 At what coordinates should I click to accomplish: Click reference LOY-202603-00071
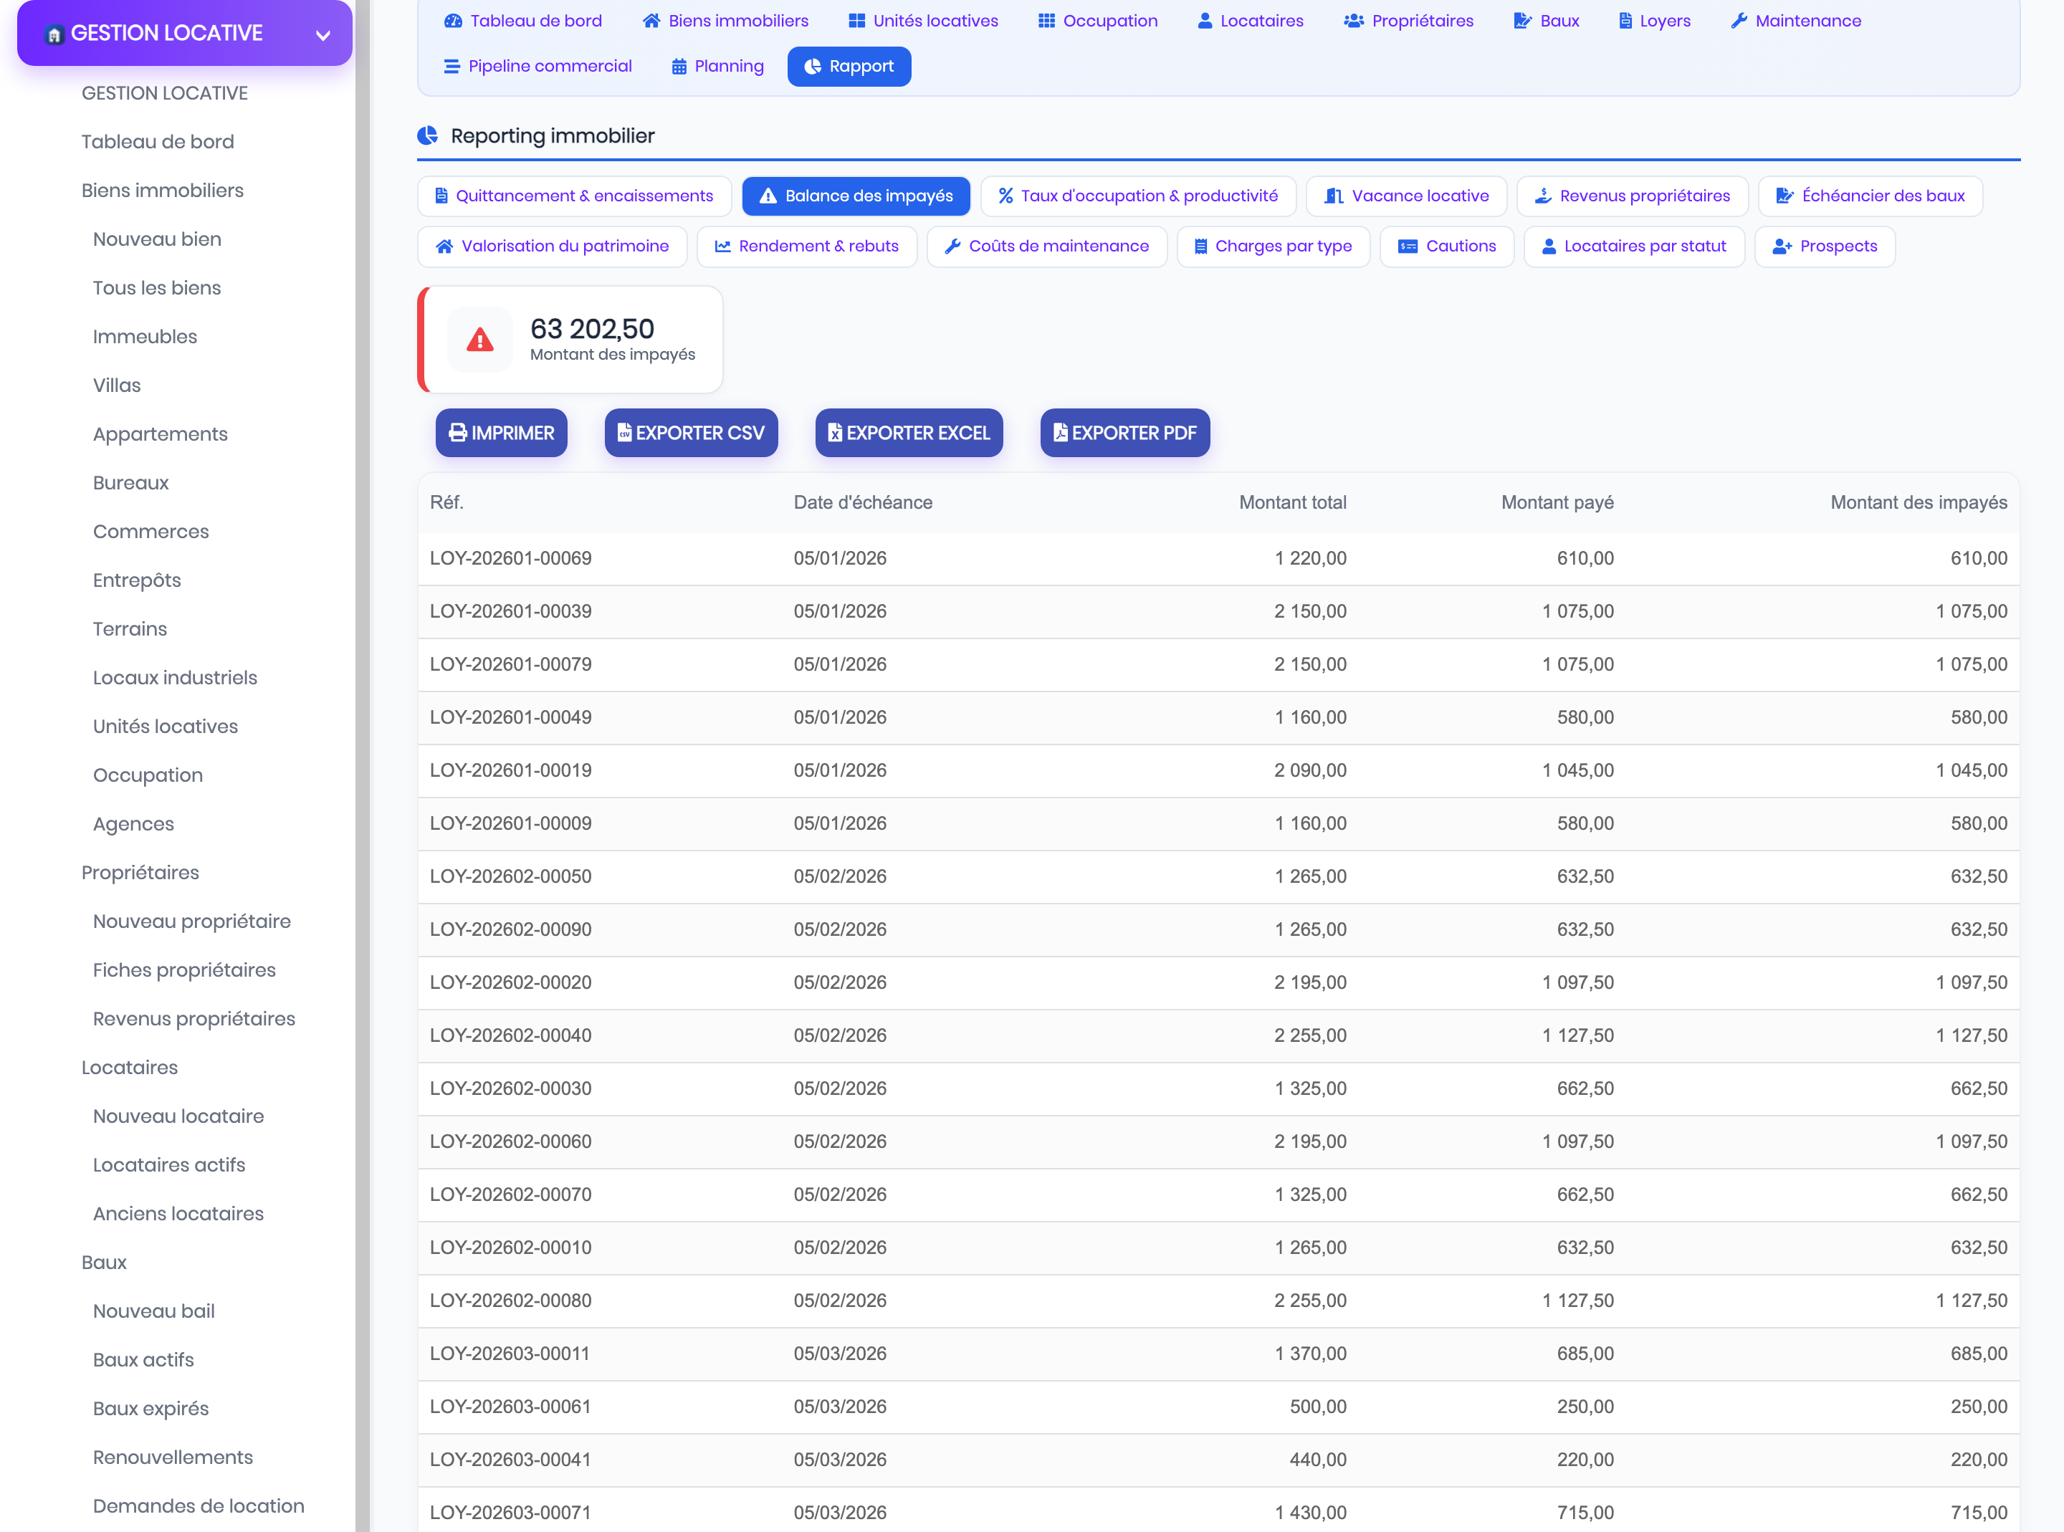(510, 1513)
